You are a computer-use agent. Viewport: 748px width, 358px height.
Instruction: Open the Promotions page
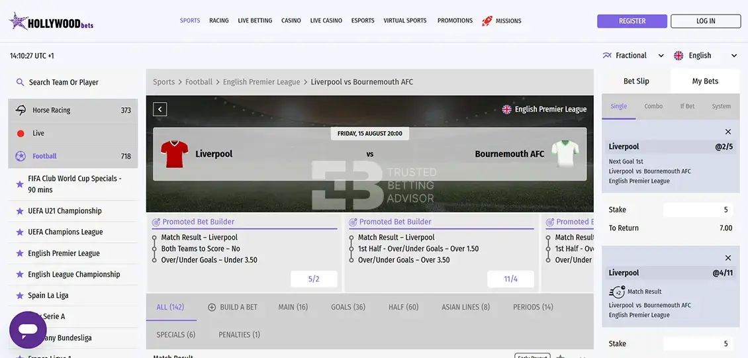tap(455, 21)
